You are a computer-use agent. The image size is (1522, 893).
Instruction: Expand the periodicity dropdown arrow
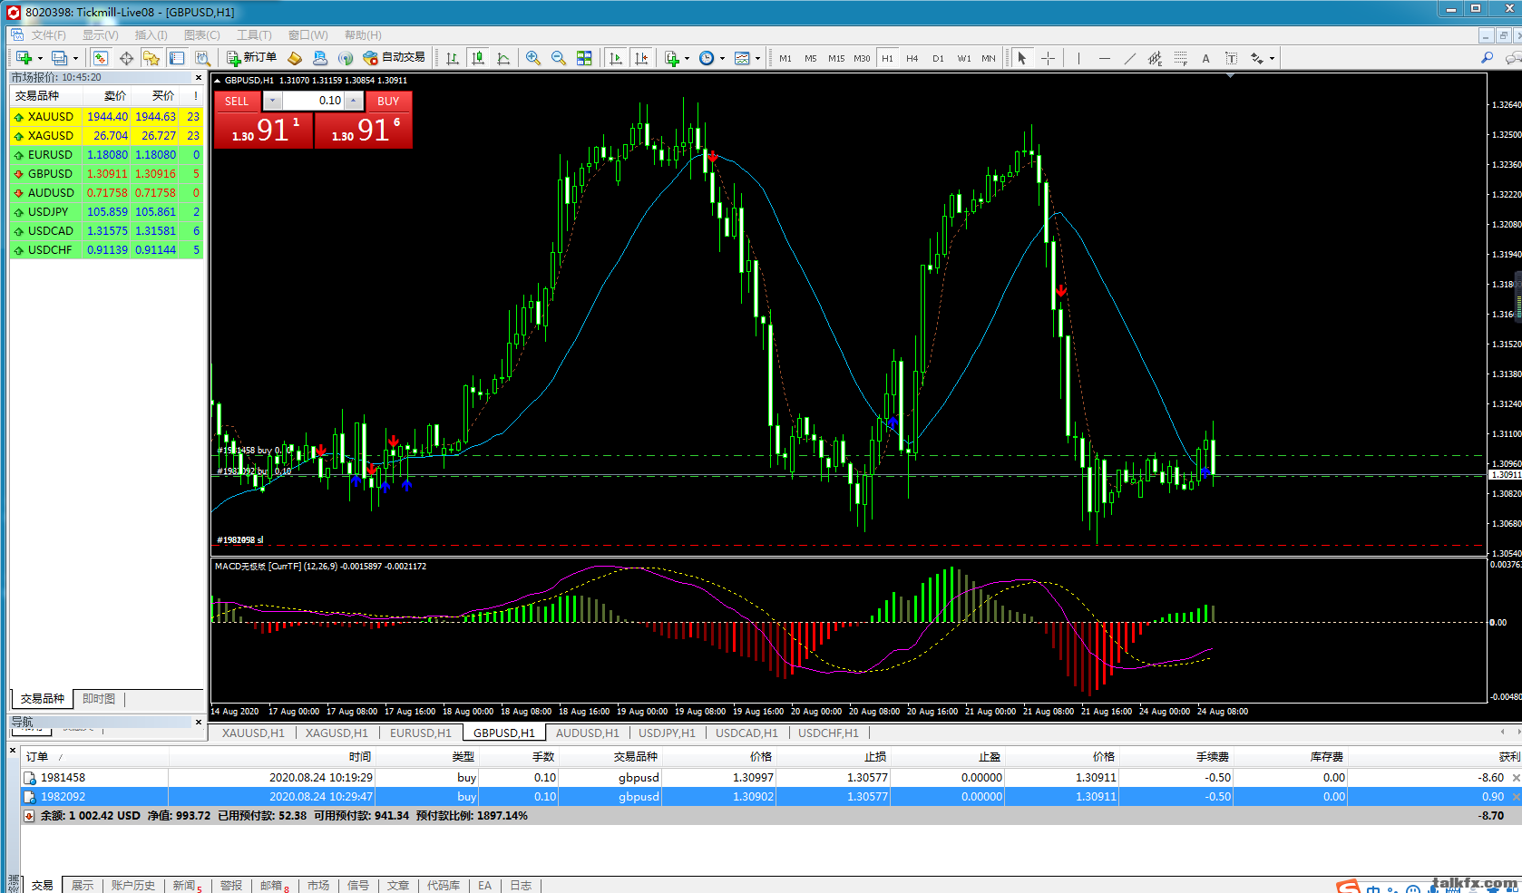[722, 58]
